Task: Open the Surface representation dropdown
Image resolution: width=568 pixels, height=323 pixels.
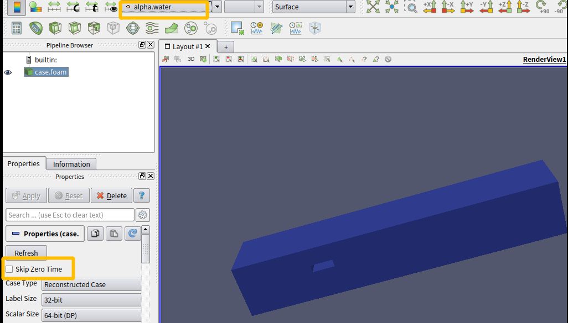Action: (313, 7)
